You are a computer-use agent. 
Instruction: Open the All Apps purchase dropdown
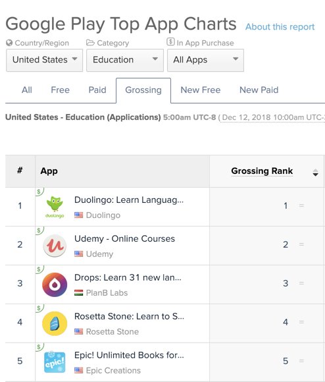205,60
